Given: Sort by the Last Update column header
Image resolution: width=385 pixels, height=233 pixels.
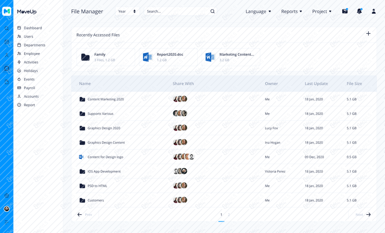Looking at the screenshot, I should click(316, 84).
